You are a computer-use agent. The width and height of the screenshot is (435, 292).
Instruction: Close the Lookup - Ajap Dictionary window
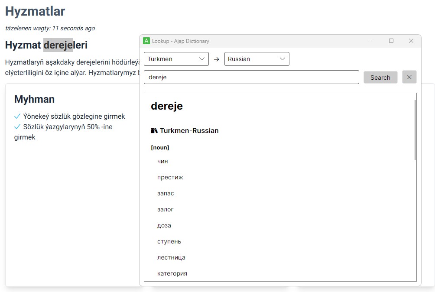click(x=411, y=41)
